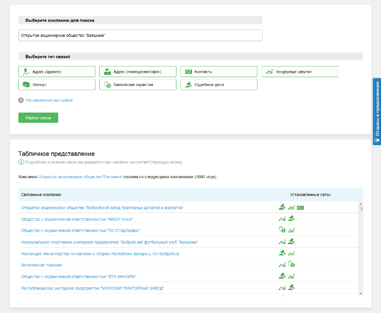
Task: Open the ОАО Белшина link in summary
Action: 80,177
